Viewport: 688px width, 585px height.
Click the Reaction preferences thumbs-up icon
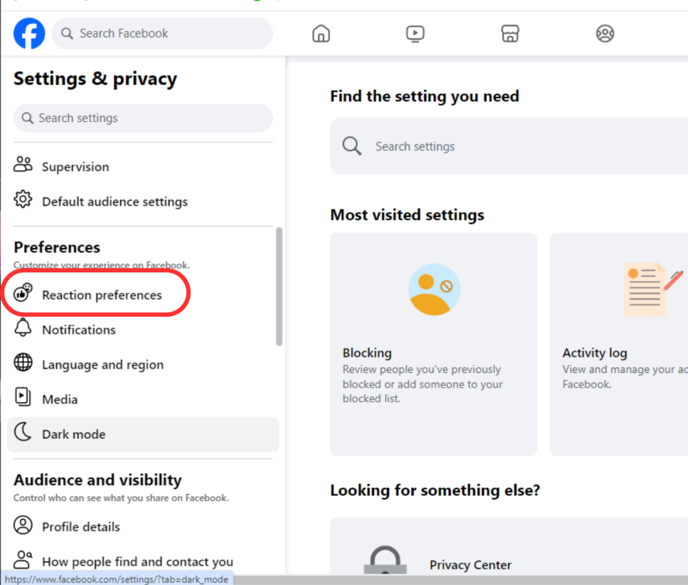coord(23,292)
